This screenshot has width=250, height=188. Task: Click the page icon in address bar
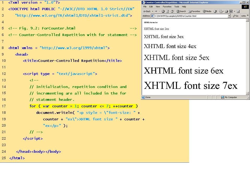(x=153, y=16)
